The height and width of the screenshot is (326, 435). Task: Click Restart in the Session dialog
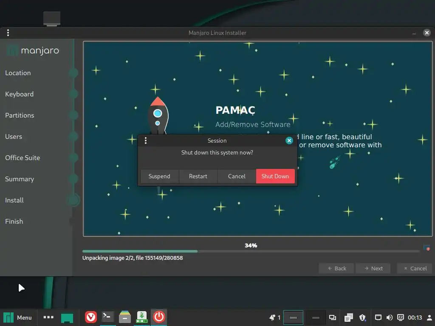[x=198, y=176]
